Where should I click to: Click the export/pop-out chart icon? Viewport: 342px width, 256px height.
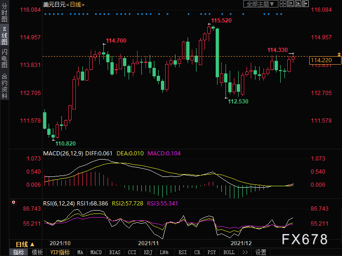306,4
